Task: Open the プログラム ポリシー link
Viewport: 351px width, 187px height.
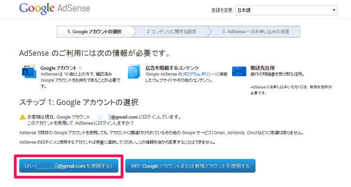Action: pos(198,74)
